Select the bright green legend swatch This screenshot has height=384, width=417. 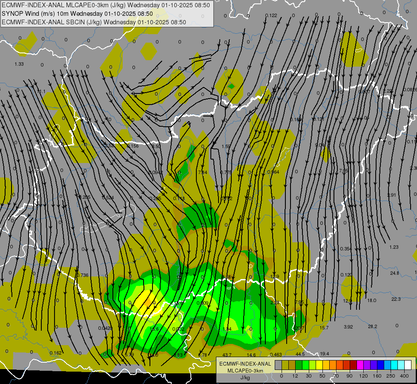click(x=305, y=365)
